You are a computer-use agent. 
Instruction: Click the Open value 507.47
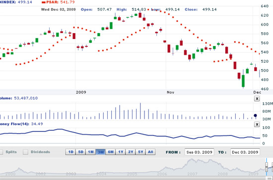point(104,9)
